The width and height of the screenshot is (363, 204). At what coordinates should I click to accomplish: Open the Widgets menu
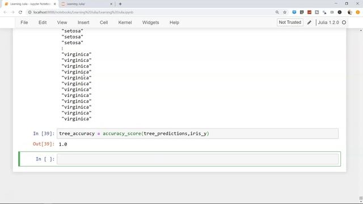151,23
